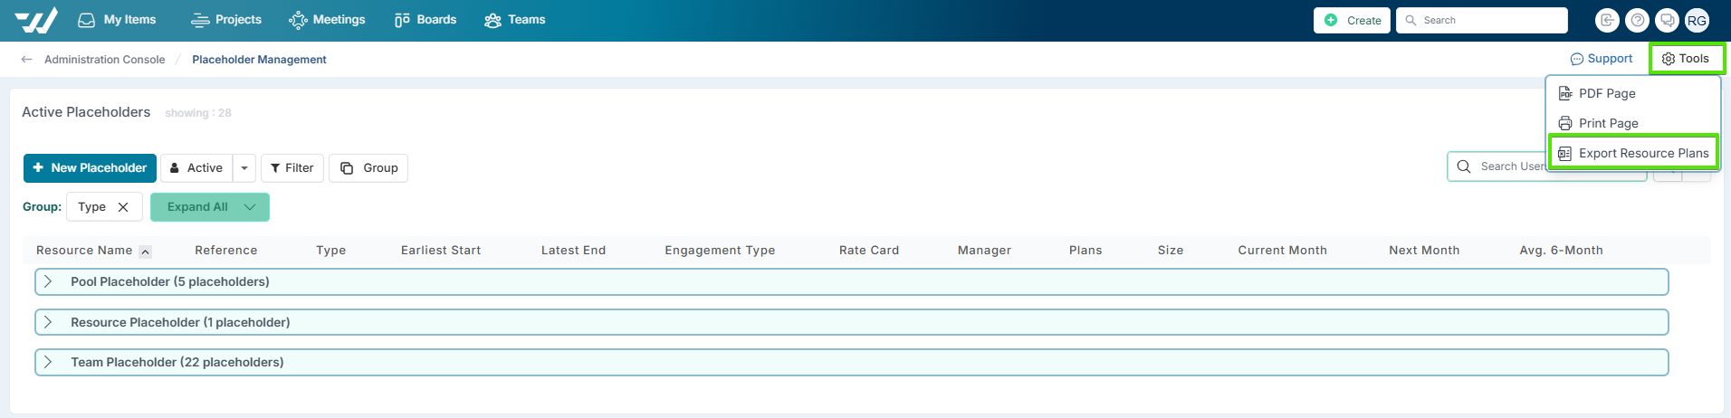This screenshot has width=1731, height=418.
Task: Open the Expand All dropdown
Action: [251, 207]
